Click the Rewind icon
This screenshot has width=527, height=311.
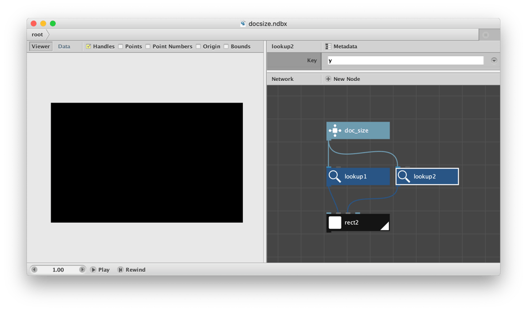(x=120, y=270)
